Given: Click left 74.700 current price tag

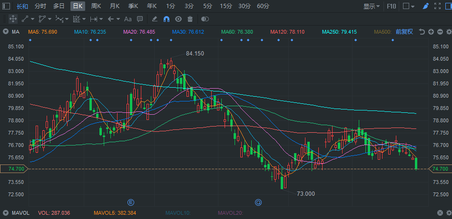Looking at the screenshot, I should (14, 169).
